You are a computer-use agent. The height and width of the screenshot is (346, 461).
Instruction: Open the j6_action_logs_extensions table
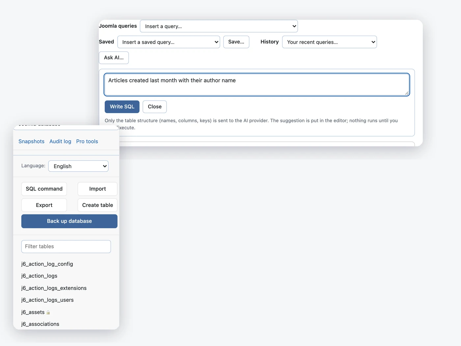[54, 288]
